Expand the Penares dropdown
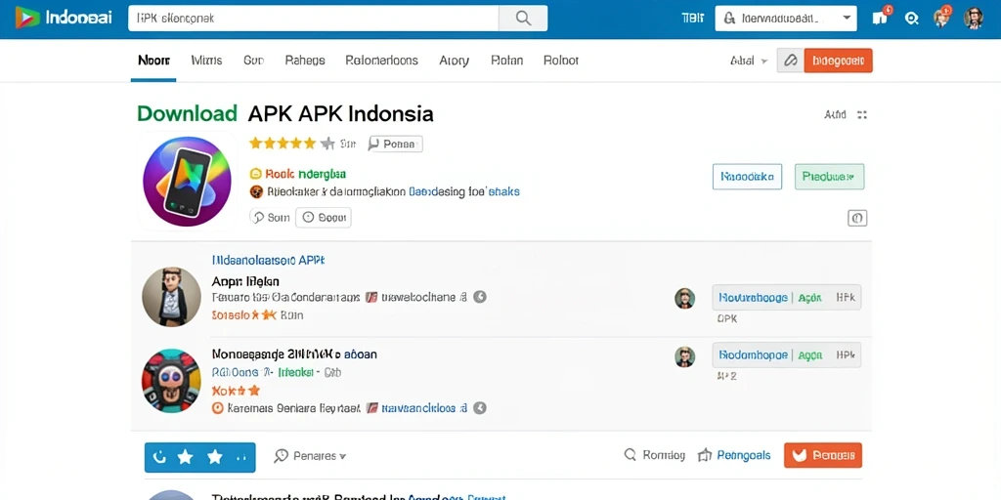1001x500 pixels. pyautogui.click(x=310, y=456)
